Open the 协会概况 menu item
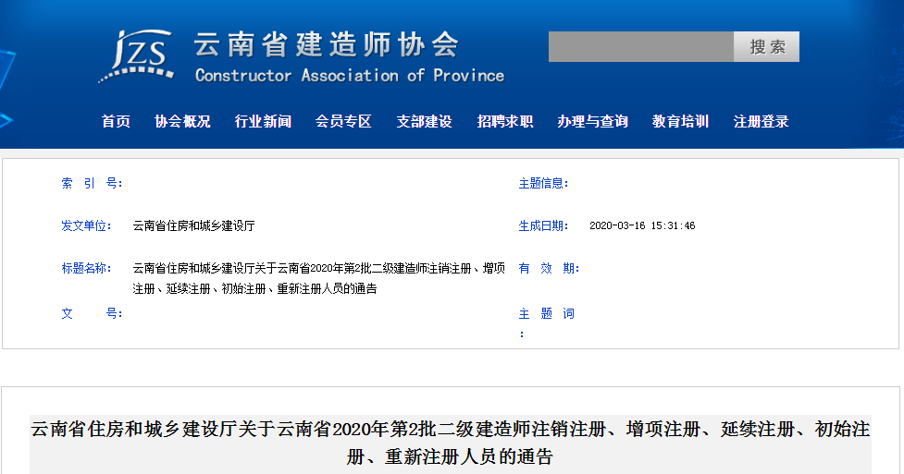 click(x=182, y=122)
